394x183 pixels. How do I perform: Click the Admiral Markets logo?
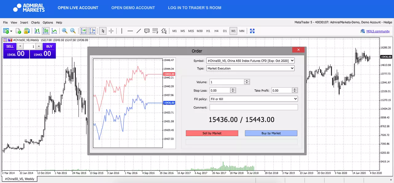tap(29, 8)
